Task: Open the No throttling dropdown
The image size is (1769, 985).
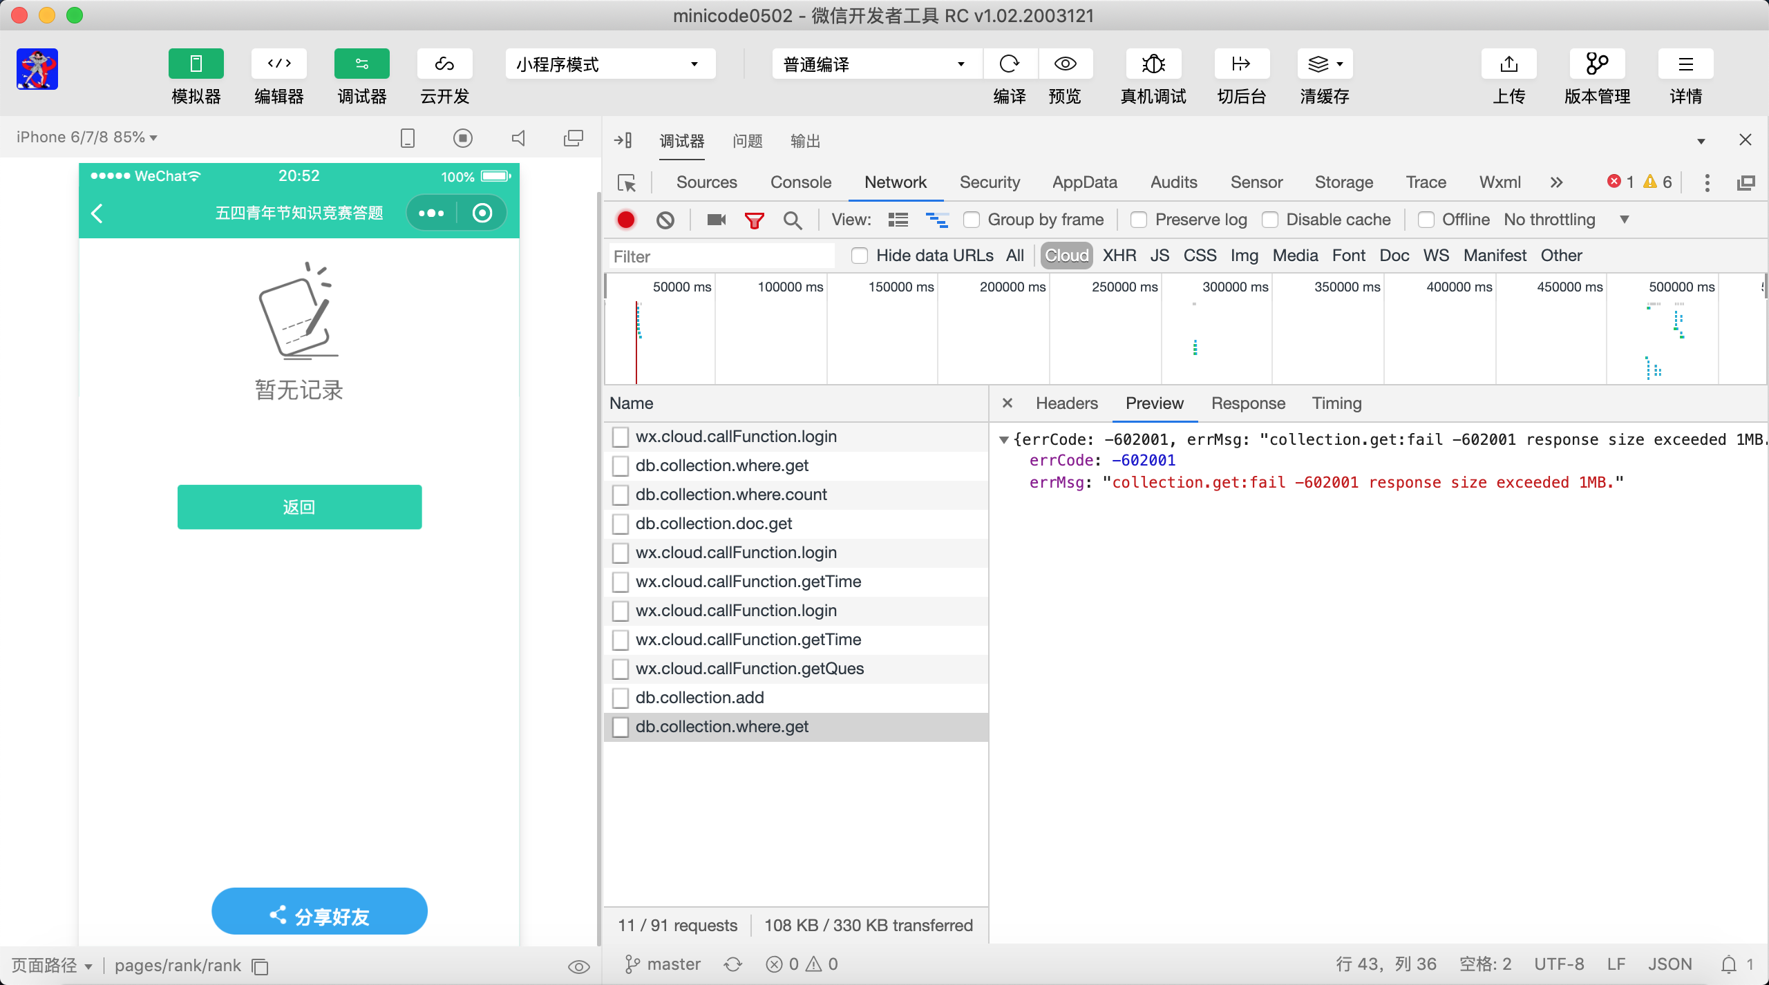Action: pos(1566,220)
